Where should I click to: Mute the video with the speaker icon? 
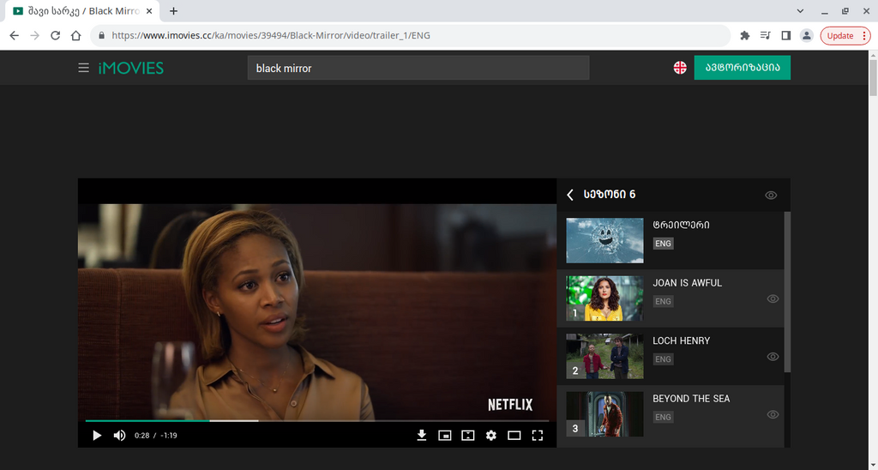click(x=119, y=436)
